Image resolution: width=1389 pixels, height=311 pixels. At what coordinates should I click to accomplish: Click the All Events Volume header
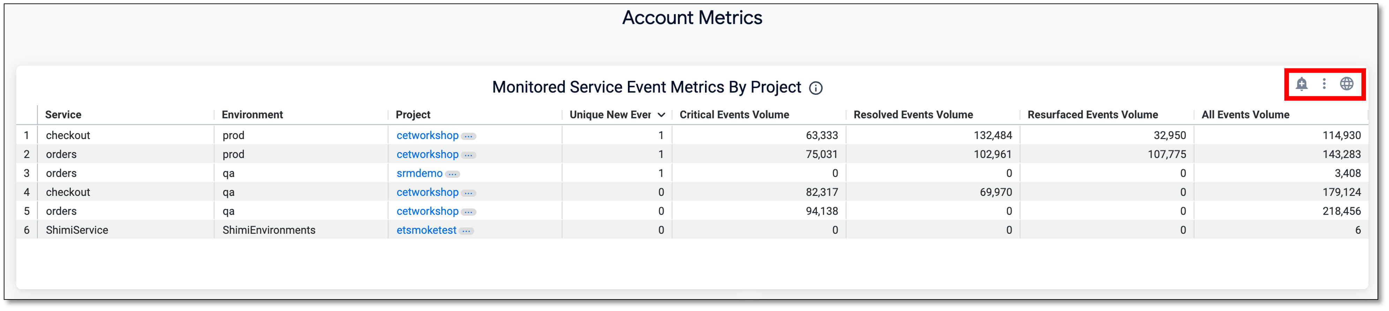[x=1245, y=115]
